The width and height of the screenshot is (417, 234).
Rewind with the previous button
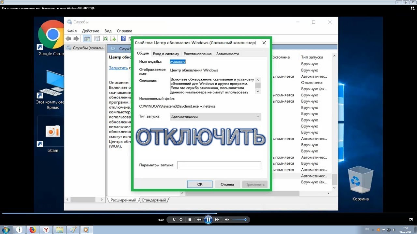[199, 220]
